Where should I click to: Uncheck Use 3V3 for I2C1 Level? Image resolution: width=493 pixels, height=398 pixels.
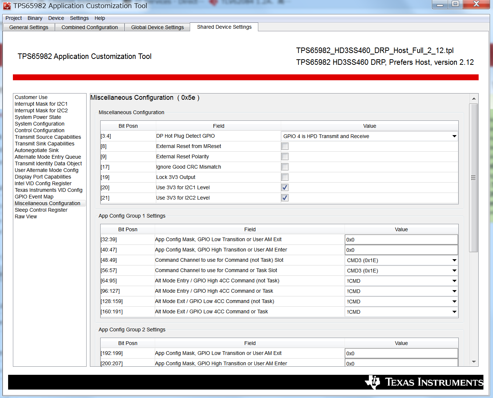(285, 187)
